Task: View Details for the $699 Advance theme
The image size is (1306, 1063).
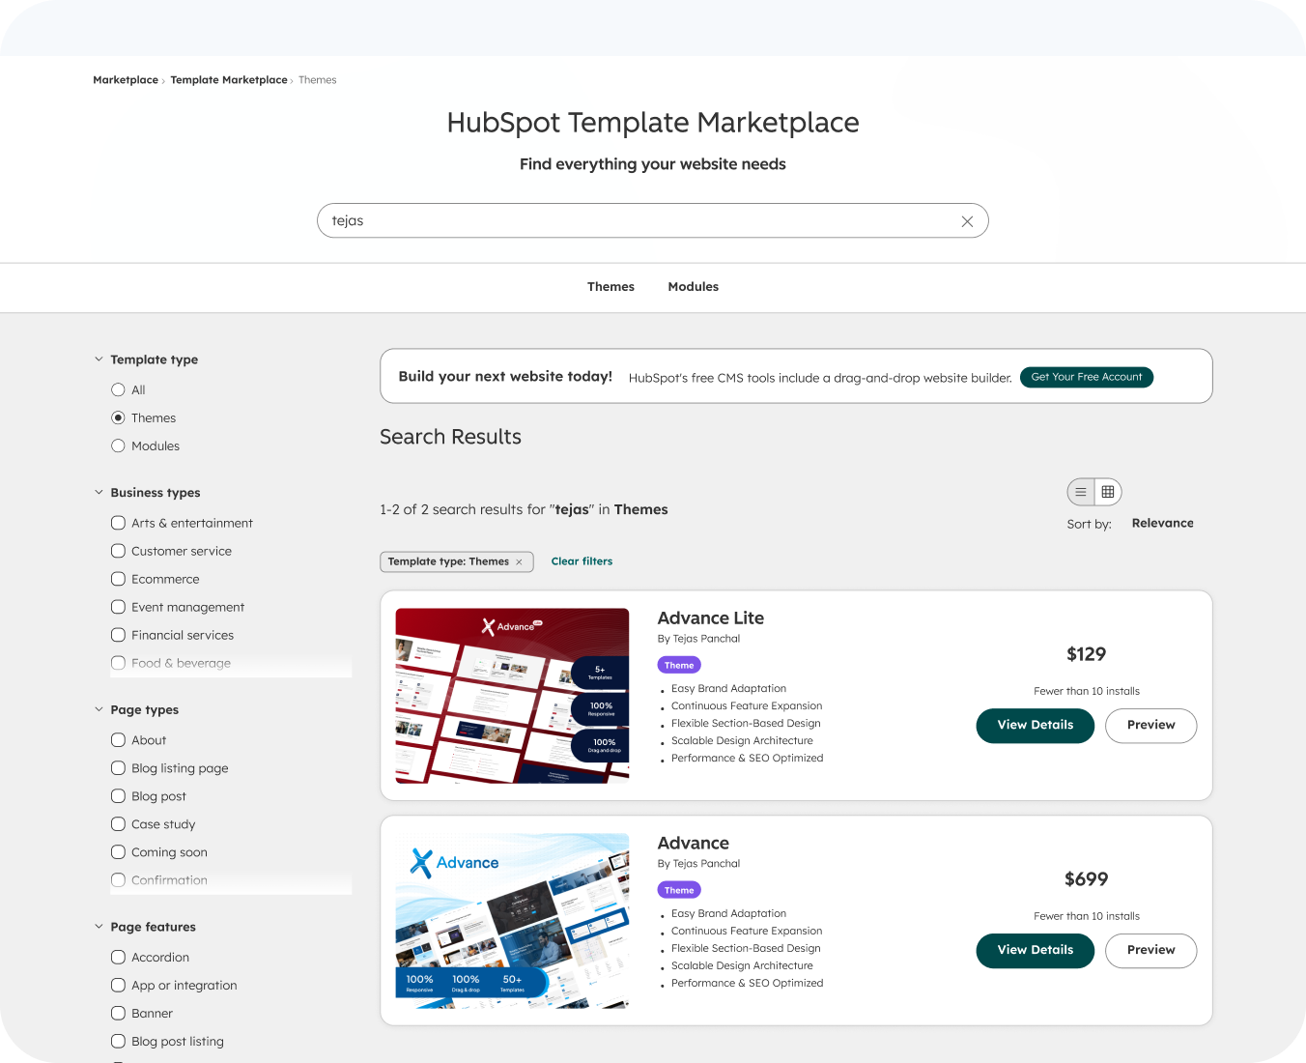Action: click(1036, 951)
